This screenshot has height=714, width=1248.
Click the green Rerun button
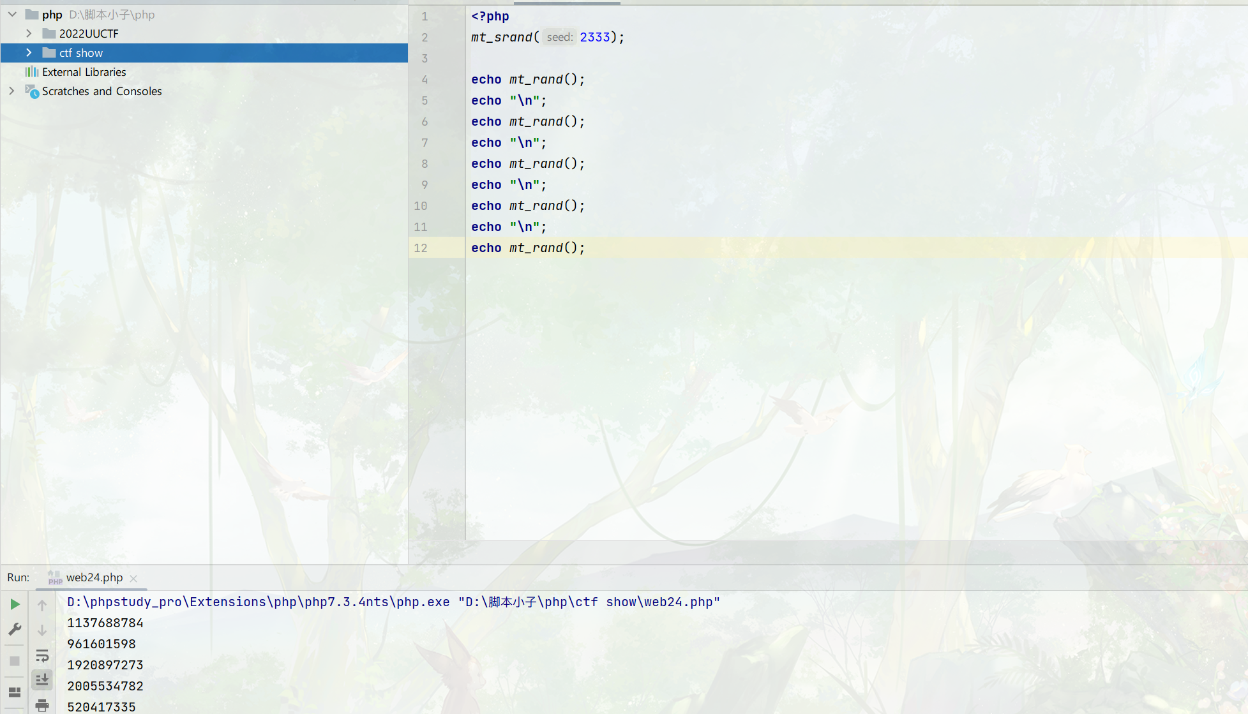pyautogui.click(x=15, y=604)
